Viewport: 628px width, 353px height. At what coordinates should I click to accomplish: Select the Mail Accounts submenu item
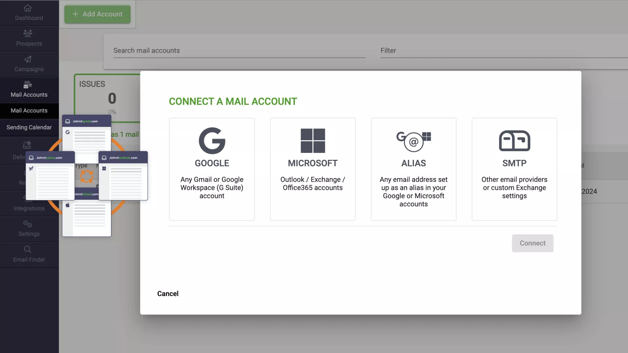coord(29,110)
